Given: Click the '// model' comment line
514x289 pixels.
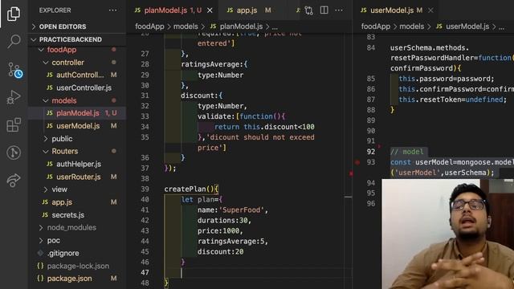Looking at the screenshot, I should (407, 152).
